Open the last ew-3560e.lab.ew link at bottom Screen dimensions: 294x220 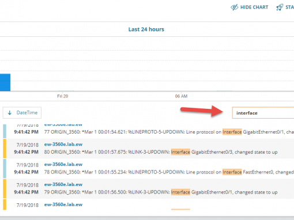click(x=63, y=204)
